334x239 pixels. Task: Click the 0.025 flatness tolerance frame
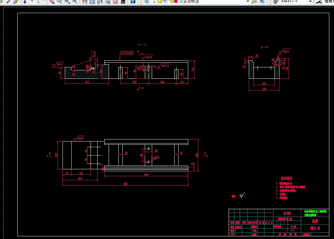[127, 53]
